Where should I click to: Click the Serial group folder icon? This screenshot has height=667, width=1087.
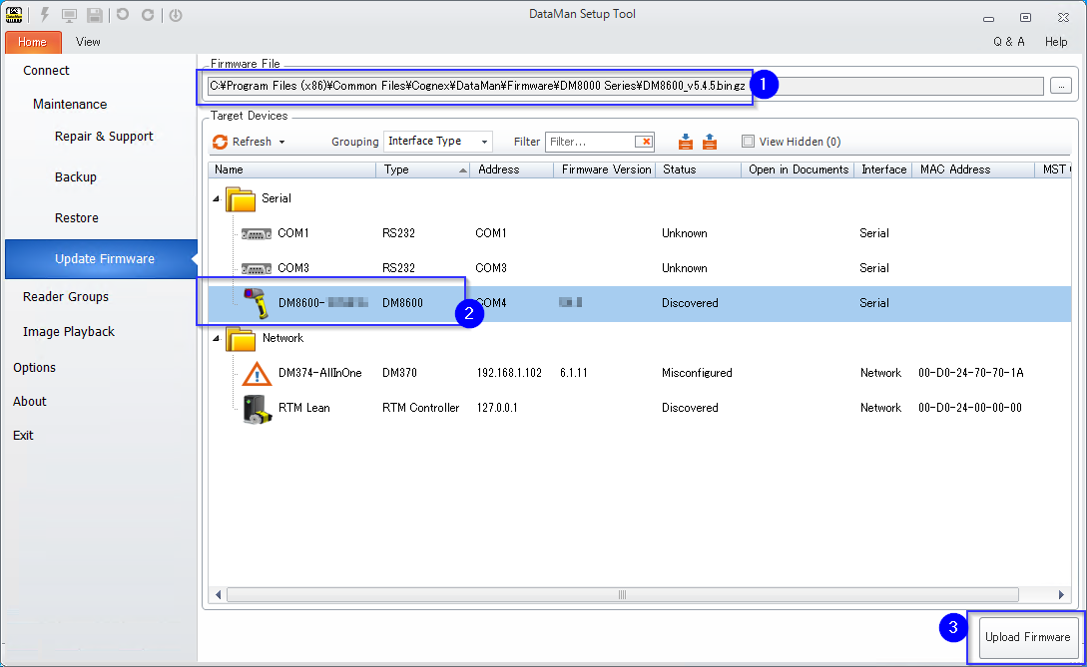pos(241,199)
